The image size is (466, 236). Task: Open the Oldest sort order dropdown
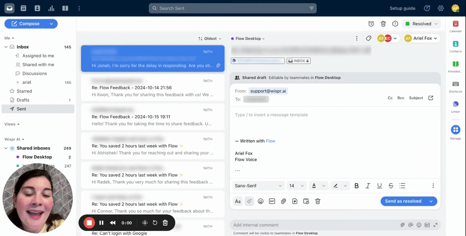(210, 39)
